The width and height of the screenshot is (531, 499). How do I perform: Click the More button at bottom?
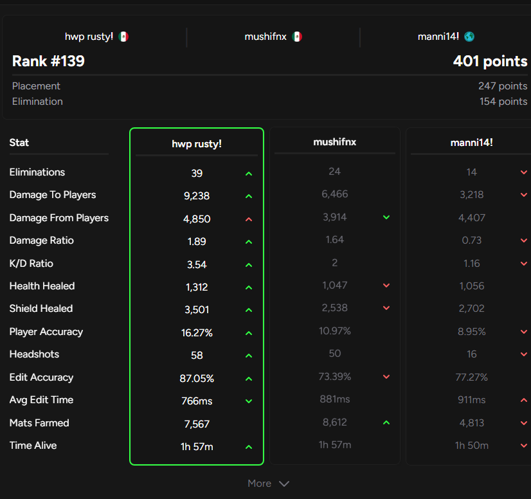point(268,484)
